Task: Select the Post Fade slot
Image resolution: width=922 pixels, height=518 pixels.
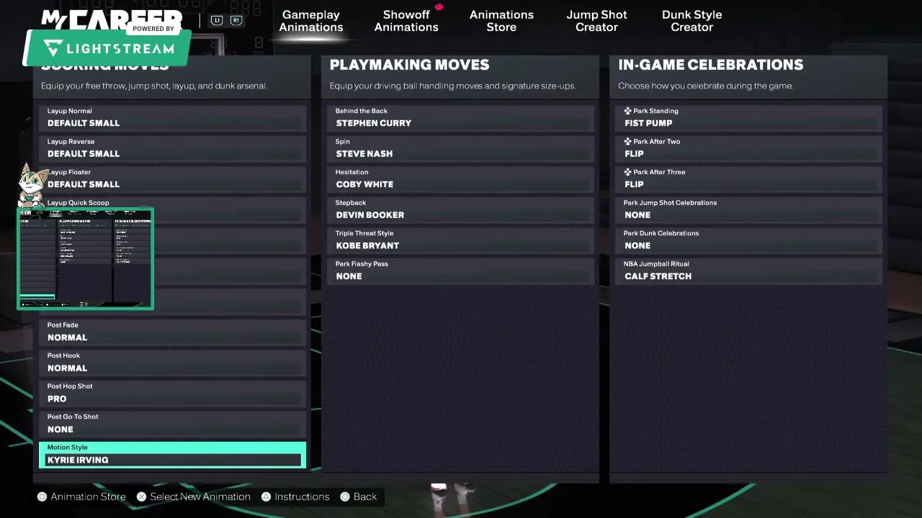Action: point(173,332)
